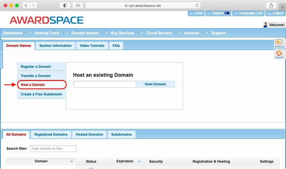Select Create a Free Subdomain
This screenshot has height=169, width=286.
tap(41, 94)
